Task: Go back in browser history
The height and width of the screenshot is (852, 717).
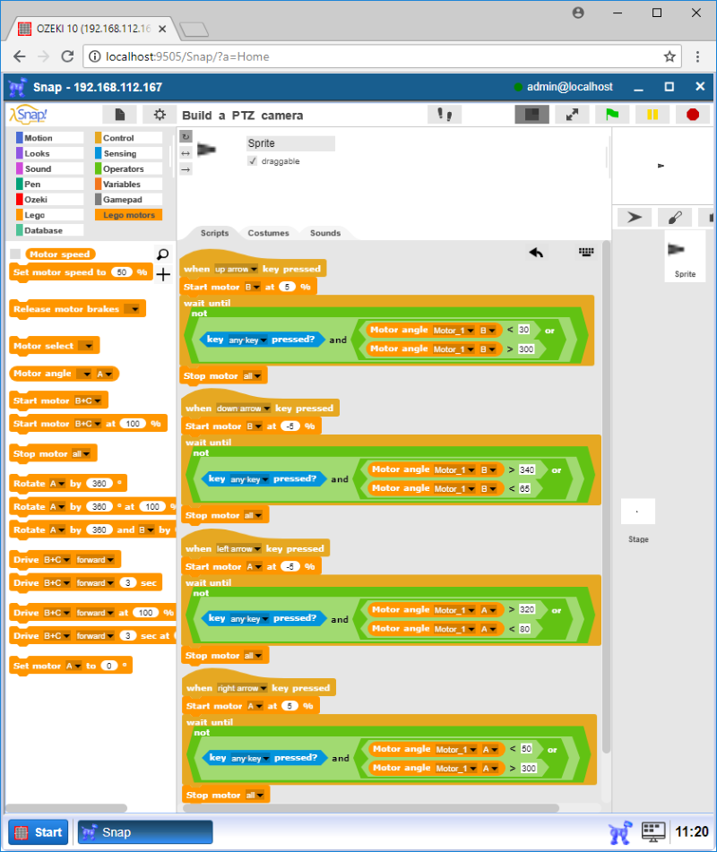Action: coord(20,56)
